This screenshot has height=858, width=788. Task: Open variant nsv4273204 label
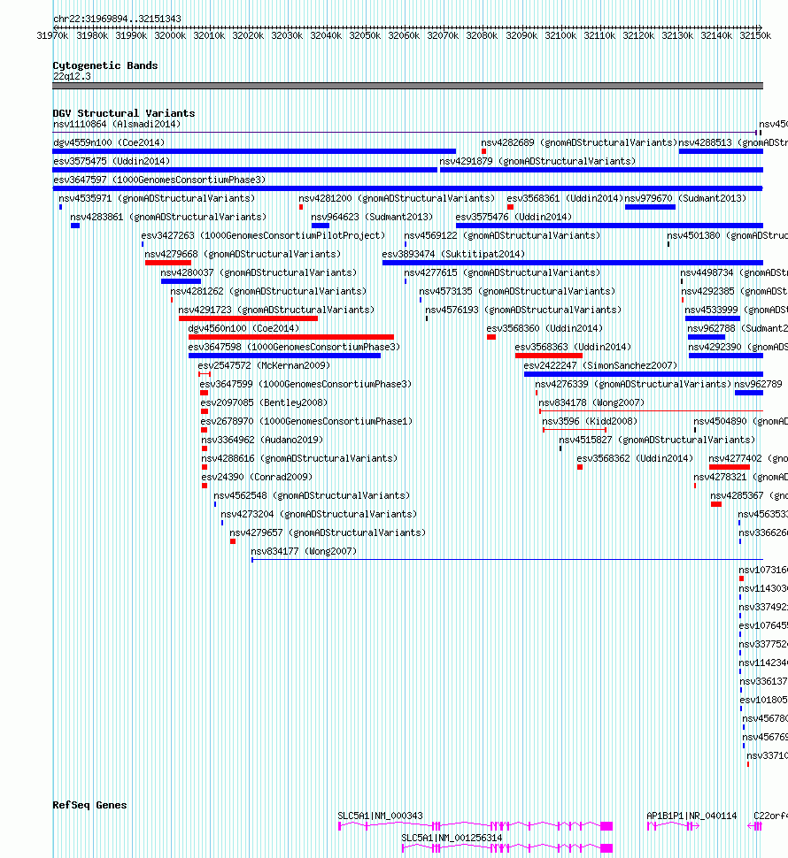click(319, 515)
